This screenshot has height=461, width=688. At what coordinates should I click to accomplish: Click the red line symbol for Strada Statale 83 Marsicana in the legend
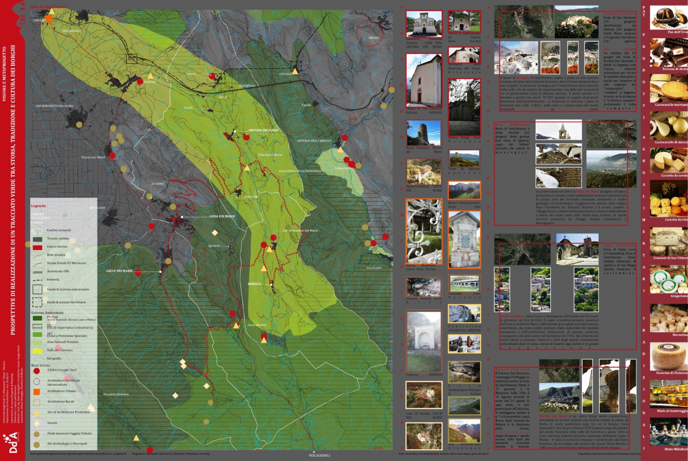[37, 263]
